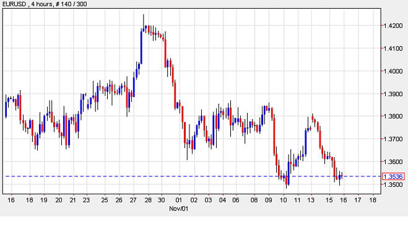Click the EURUSD 4 hours chart title
The image size is (408, 227).
click(44, 4)
